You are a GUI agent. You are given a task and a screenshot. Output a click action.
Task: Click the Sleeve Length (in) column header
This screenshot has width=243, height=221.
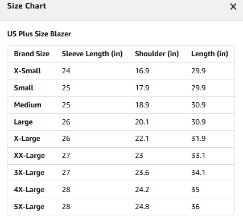92,54
